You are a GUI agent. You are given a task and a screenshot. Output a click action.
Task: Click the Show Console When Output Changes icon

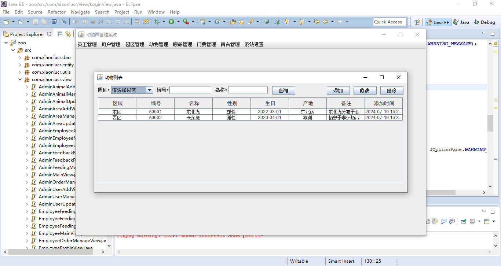tap(443, 221)
